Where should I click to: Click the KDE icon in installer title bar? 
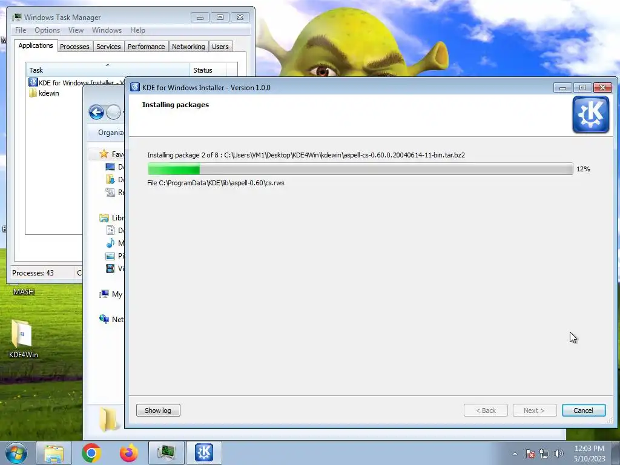point(135,87)
